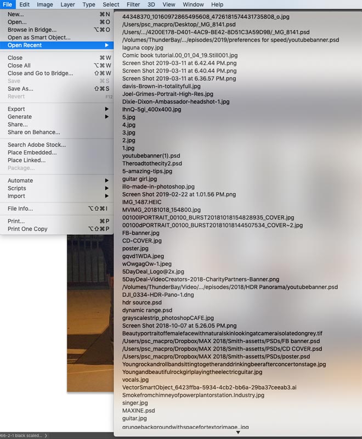Open the Window menu
362x439 pixels.
193,4
